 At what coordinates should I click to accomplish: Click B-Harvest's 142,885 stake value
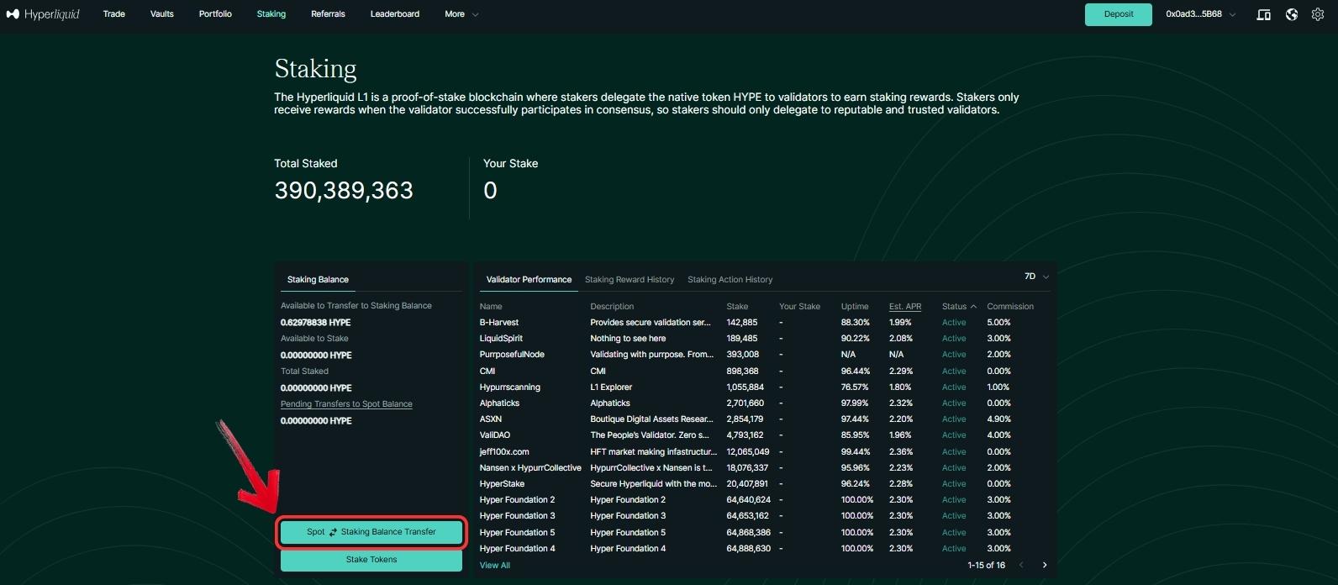point(742,323)
